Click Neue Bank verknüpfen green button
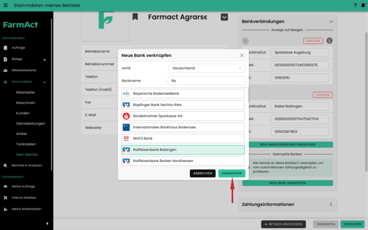Screen dimensions: 368x230 (x=288, y=183)
